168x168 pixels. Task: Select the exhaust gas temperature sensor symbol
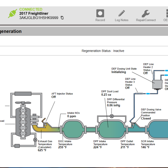(35, 139)
